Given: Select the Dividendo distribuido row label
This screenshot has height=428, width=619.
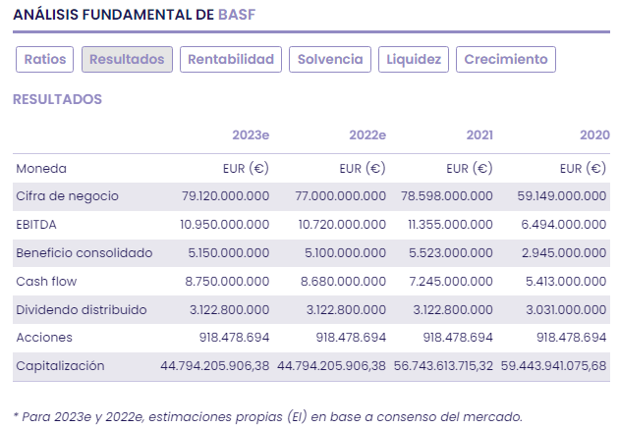Looking at the screenshot, I should tap(82, 310).
